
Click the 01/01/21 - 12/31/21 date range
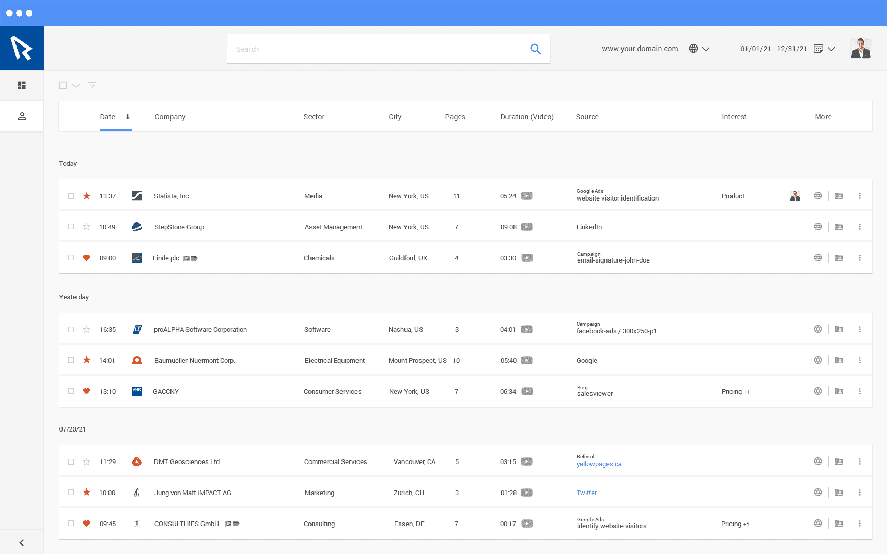(773, 49)
